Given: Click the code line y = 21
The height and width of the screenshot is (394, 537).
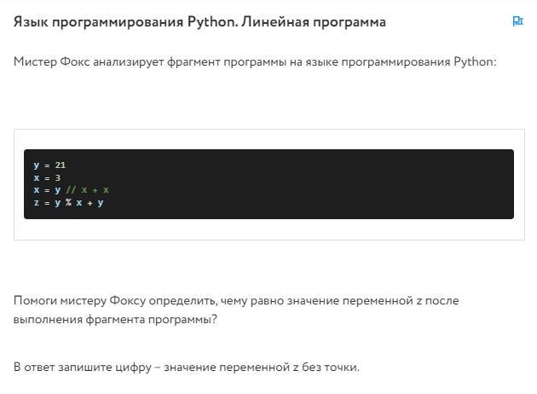Looking at the screenshot, I should pyautogui.click(x=49, y=165).
